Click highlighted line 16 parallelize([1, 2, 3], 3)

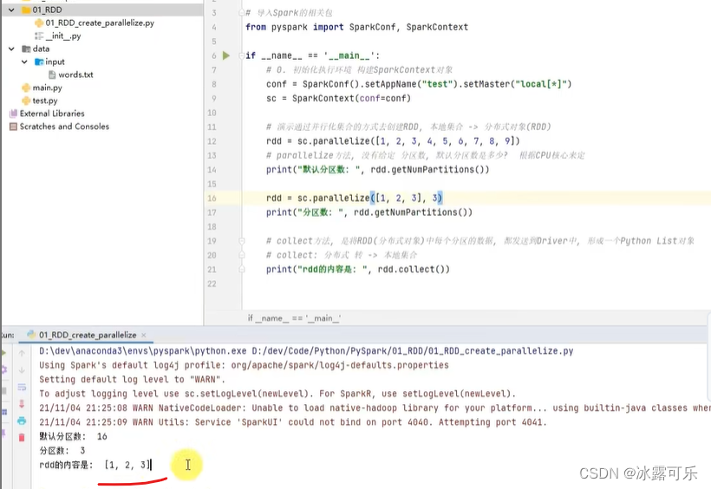click(x=354, y=199)
